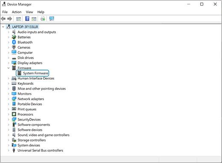The height and width of the screenshot is (163, 222).
Task: Click the Network adapters icon
Action: 14,99
